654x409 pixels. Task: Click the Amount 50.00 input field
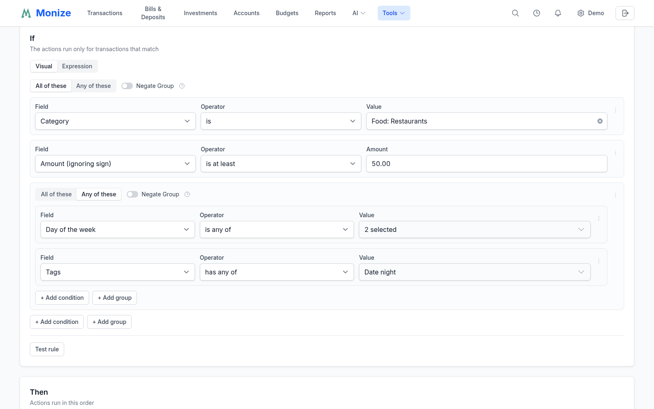(x=486, y=164)
